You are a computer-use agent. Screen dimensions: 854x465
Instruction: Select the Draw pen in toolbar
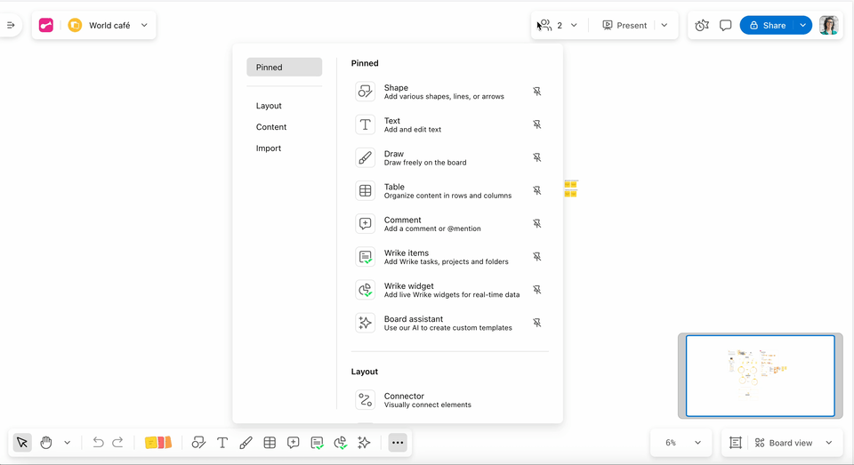click(x=246, y=443)
